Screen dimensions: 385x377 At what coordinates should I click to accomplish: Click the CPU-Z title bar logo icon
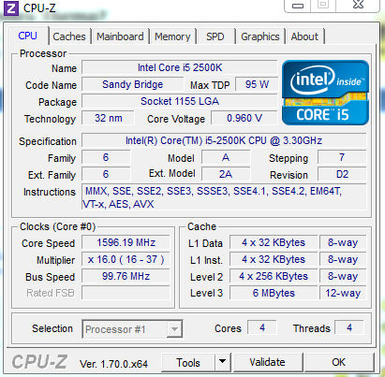pos(10,8)
